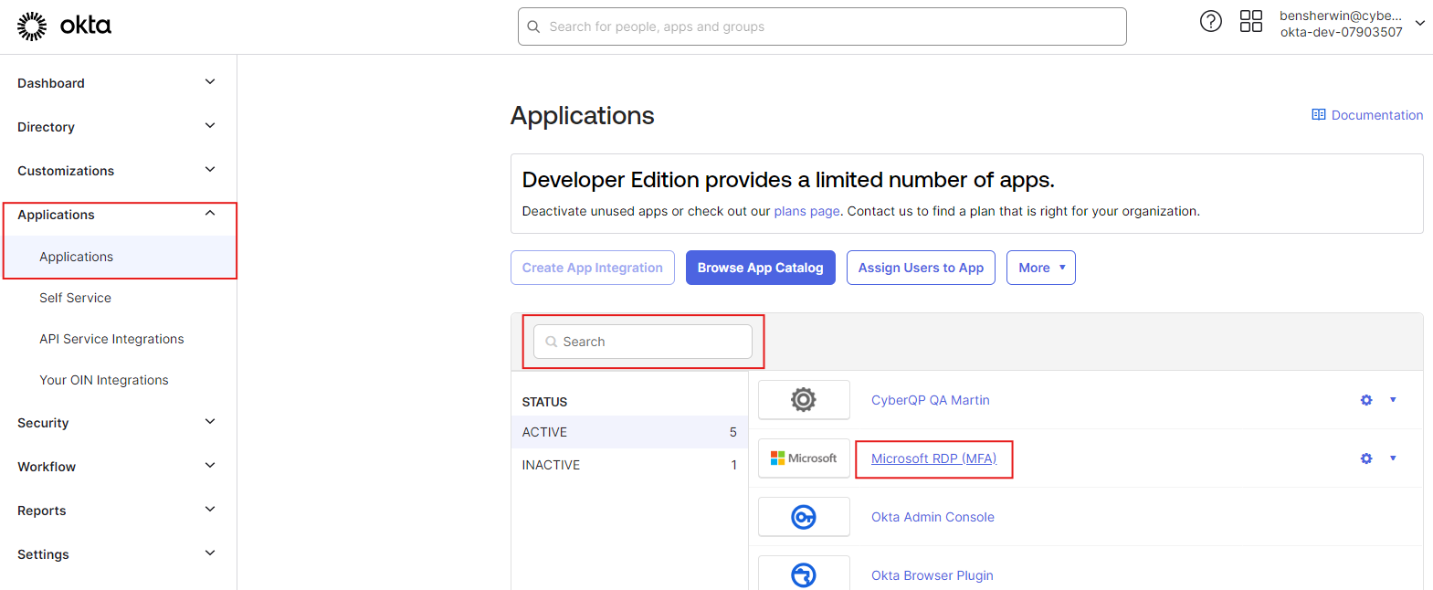Click the Okta Admin Console app icon
This screenshot has height=590, width=1433.
tap(804, 517)
